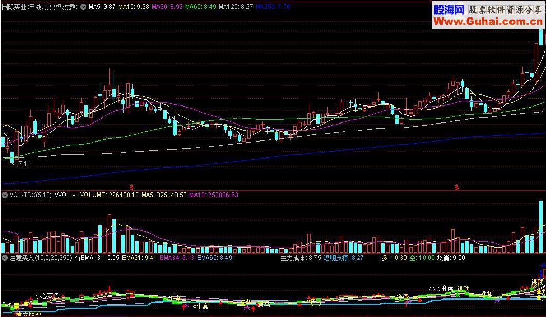The width and height of the screenshot is (546, 317).
Task: Click the left 小心变盘 signal label
Action: pyautogui.click(x=47, y=296)
